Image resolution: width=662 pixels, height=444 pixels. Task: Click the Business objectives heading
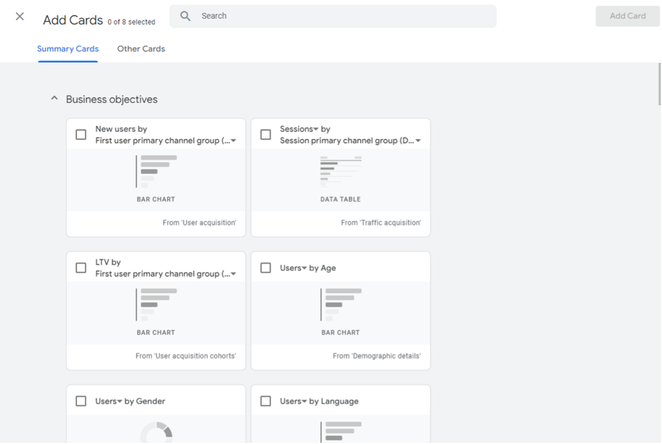pos(112,99)
